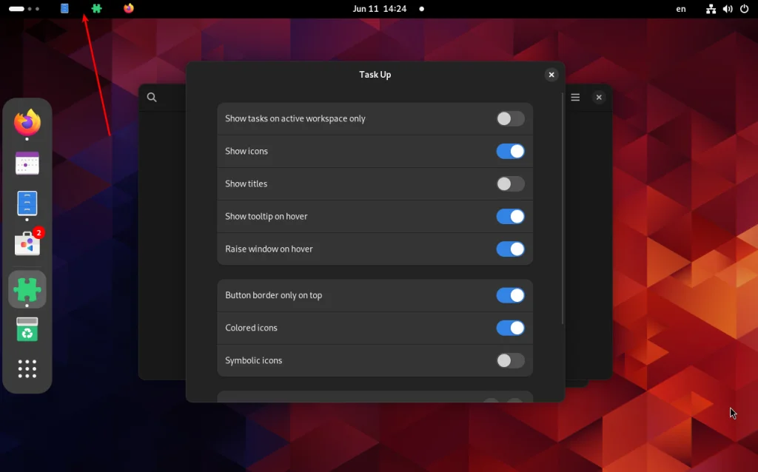Select the Extensions puzzle icon in dock
The width and height of the screenshot is (758, 472).
point(27,289)
